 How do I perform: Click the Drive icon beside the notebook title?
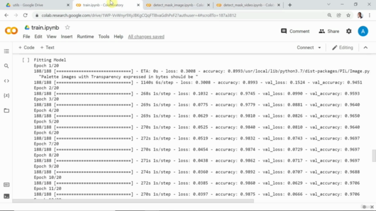27,28
